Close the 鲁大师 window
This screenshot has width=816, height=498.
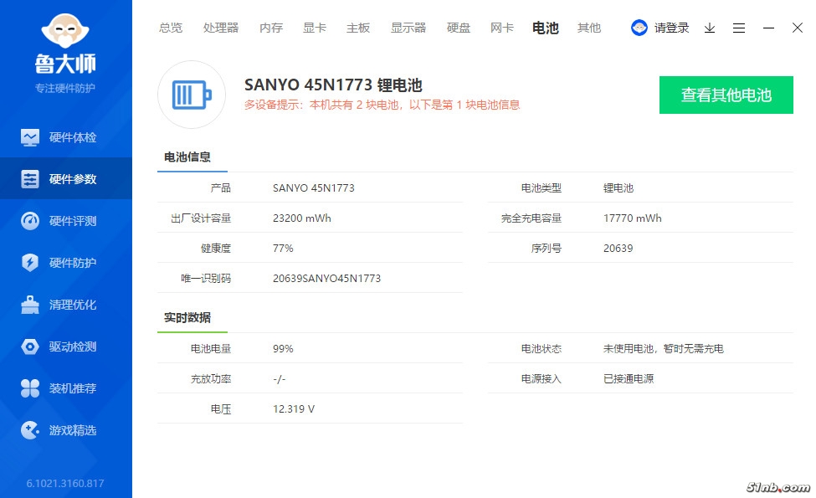point(798,28)
